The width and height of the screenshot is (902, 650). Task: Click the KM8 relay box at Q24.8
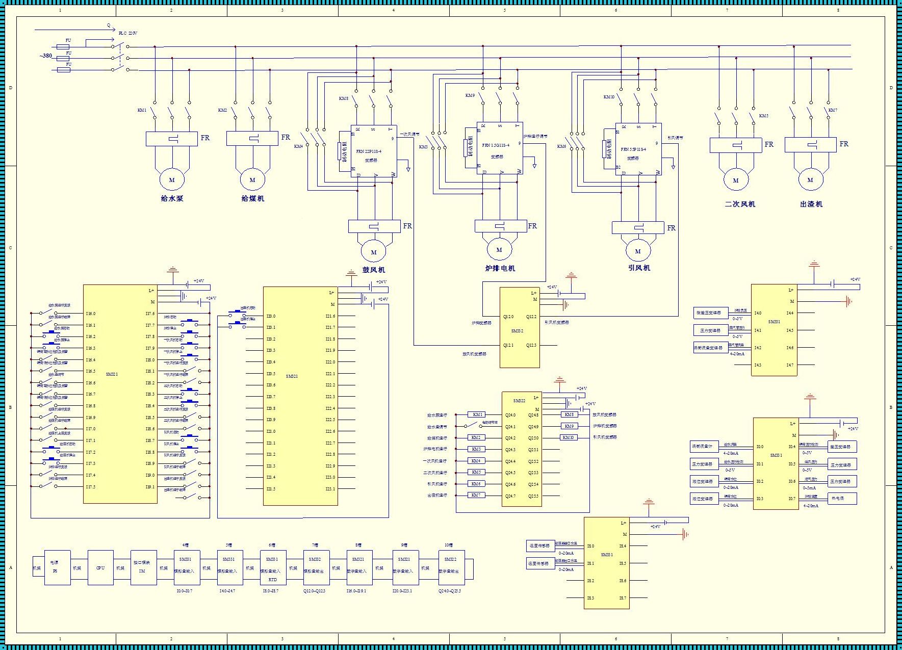(569, 414)
